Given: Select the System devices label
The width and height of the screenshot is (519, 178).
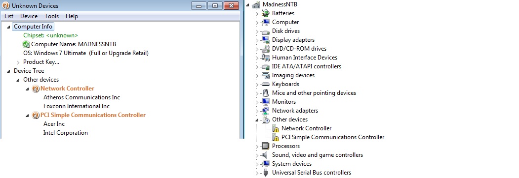Looking at the screenshot, I should click(292, 164).
